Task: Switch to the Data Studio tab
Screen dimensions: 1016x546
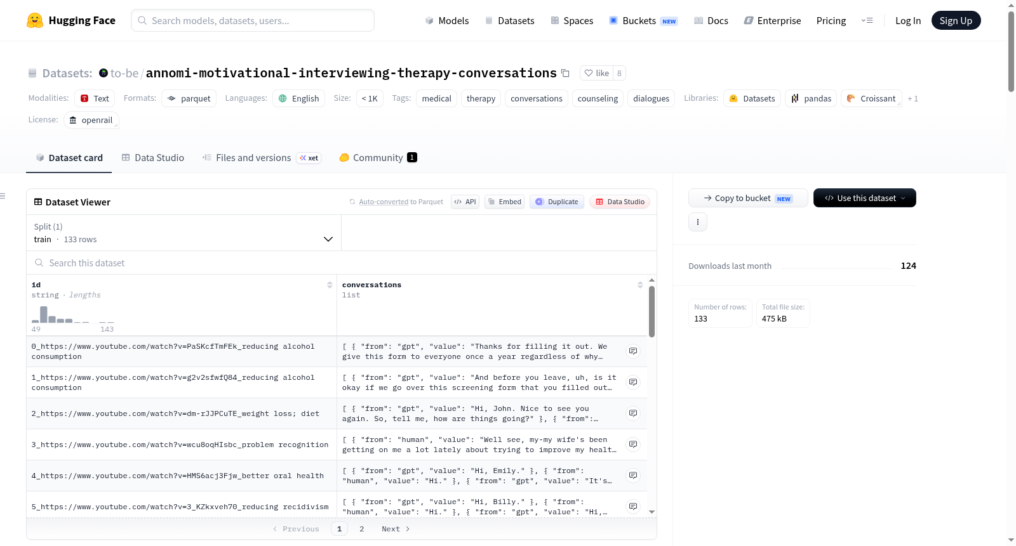Action: coord(153,158)
